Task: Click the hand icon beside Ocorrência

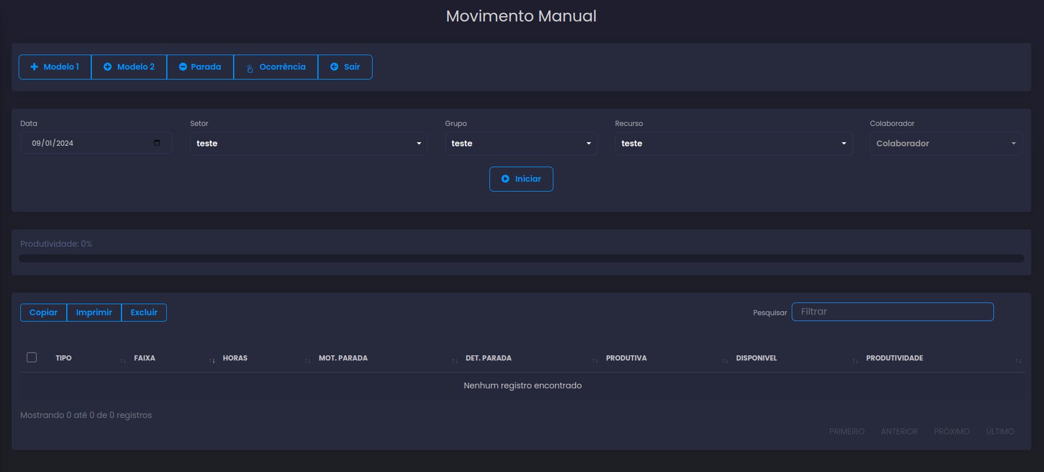Action: tap(250, 68)
